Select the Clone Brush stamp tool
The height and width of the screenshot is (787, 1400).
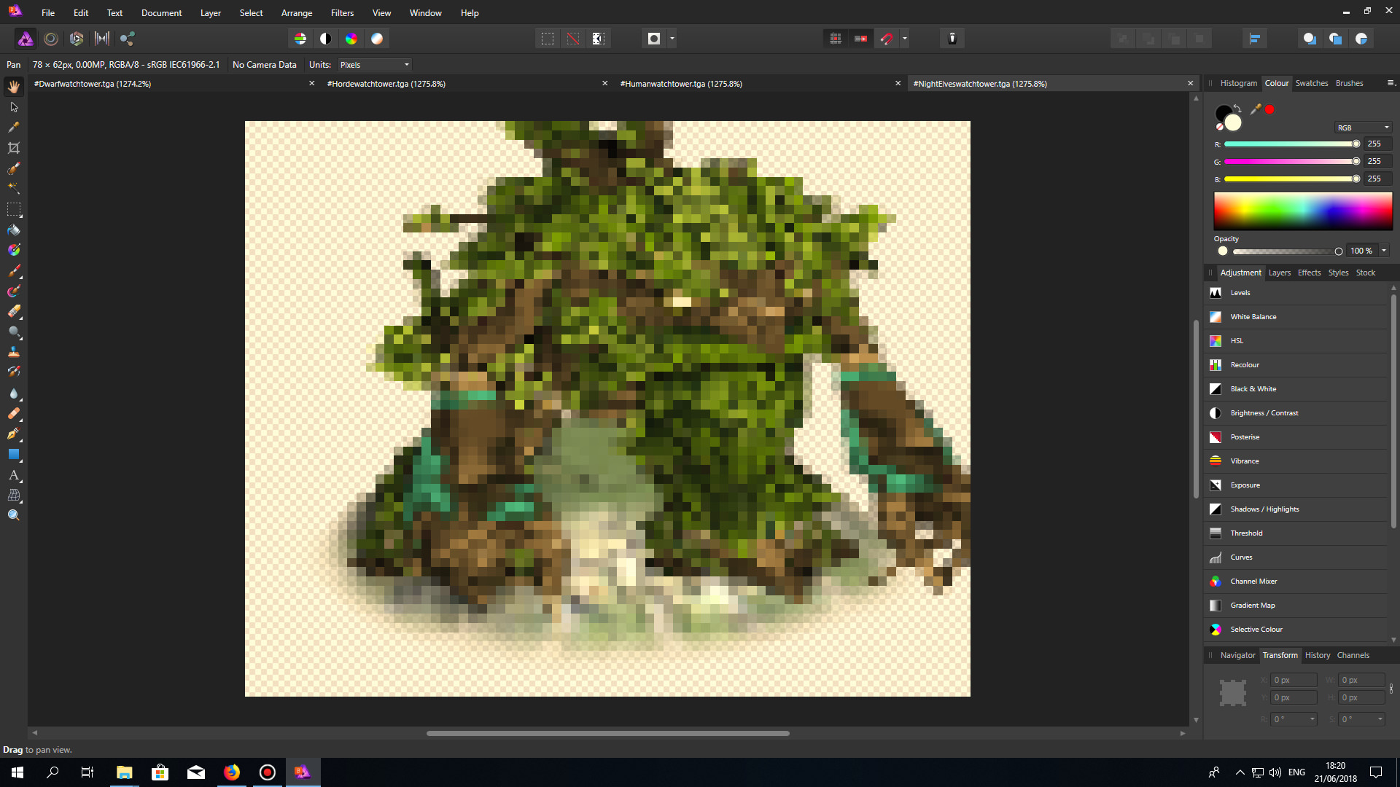[14, 353]
